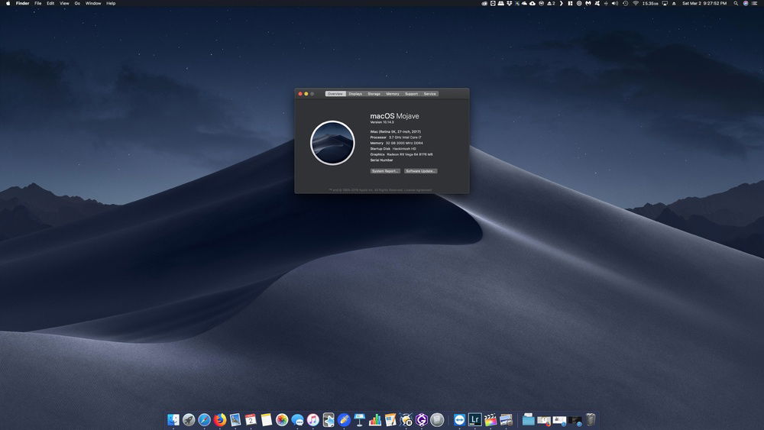Click the macOS Mojave logo image
Viewport: 764px width, 430px height.
point(332,143)
